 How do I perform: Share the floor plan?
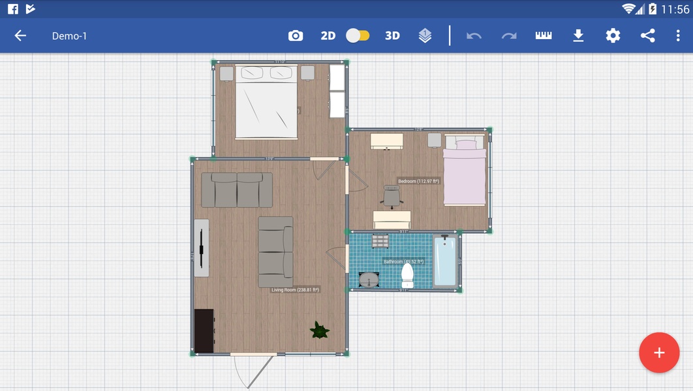(648, 36)
